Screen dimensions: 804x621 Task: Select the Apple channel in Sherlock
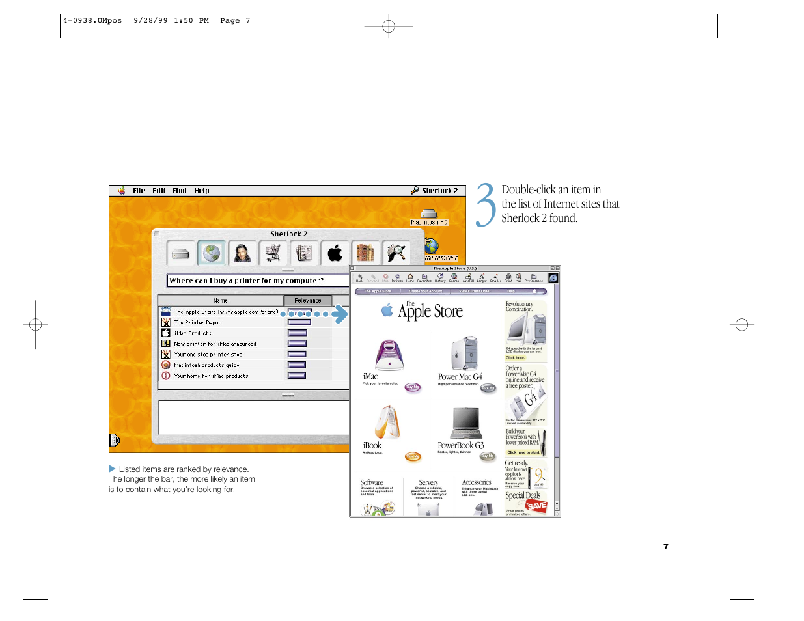[335, 253]
